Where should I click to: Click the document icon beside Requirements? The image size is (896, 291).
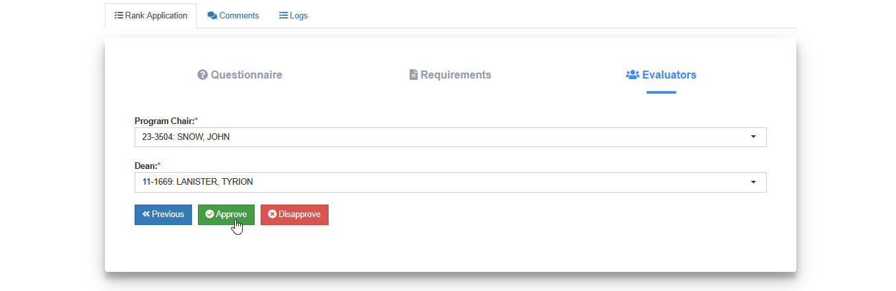coord(414,75)
